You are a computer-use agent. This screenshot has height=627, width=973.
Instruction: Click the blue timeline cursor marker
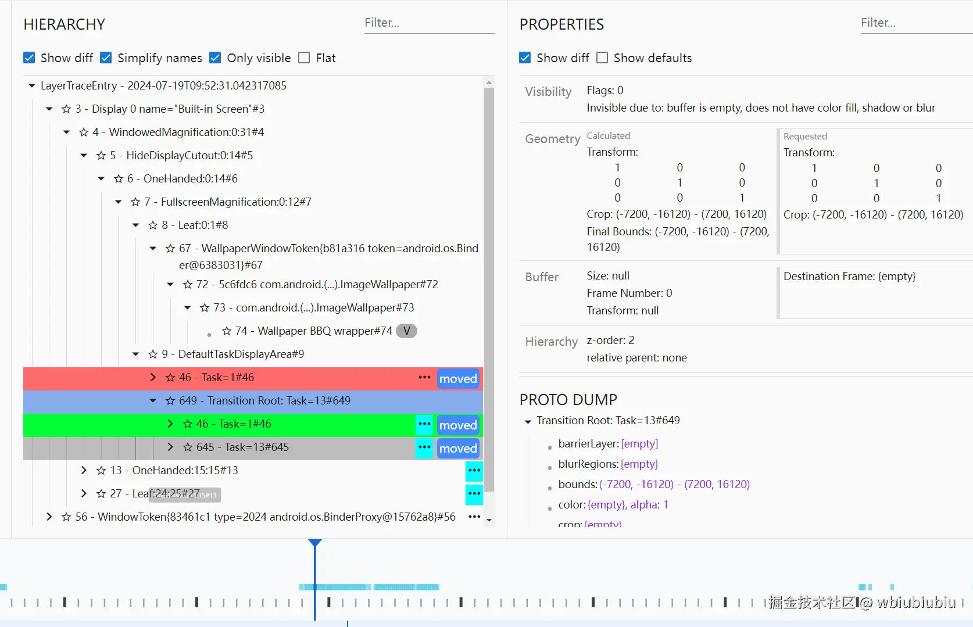[x=315, y=544]
